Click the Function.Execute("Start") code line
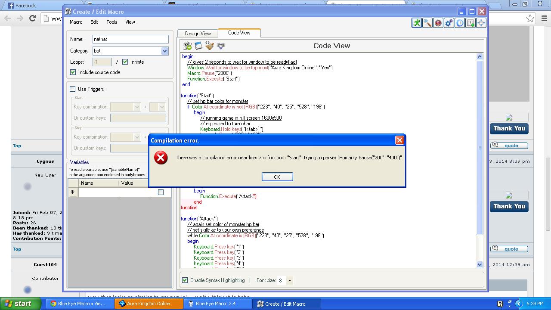This screenshot has height=310, width=551. pos(214,79)
